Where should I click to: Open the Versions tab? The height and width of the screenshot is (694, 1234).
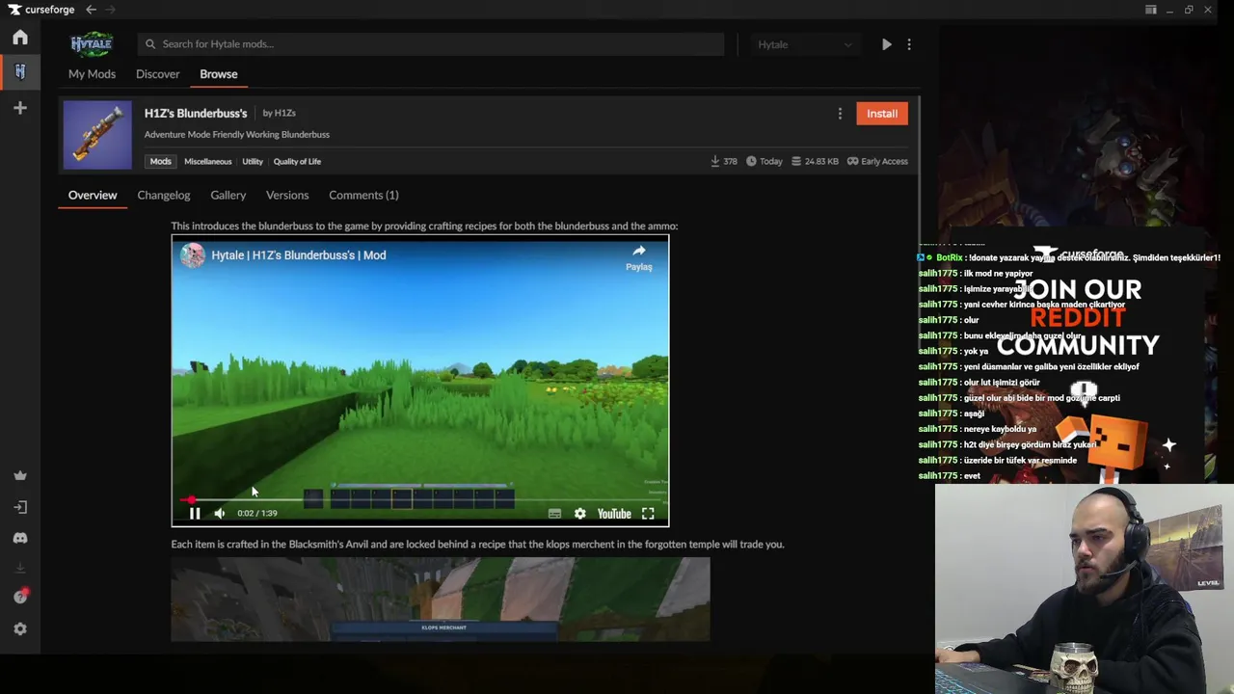click(x=287, y=195)
